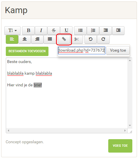Insert a bulleted list

click(80, 31)
